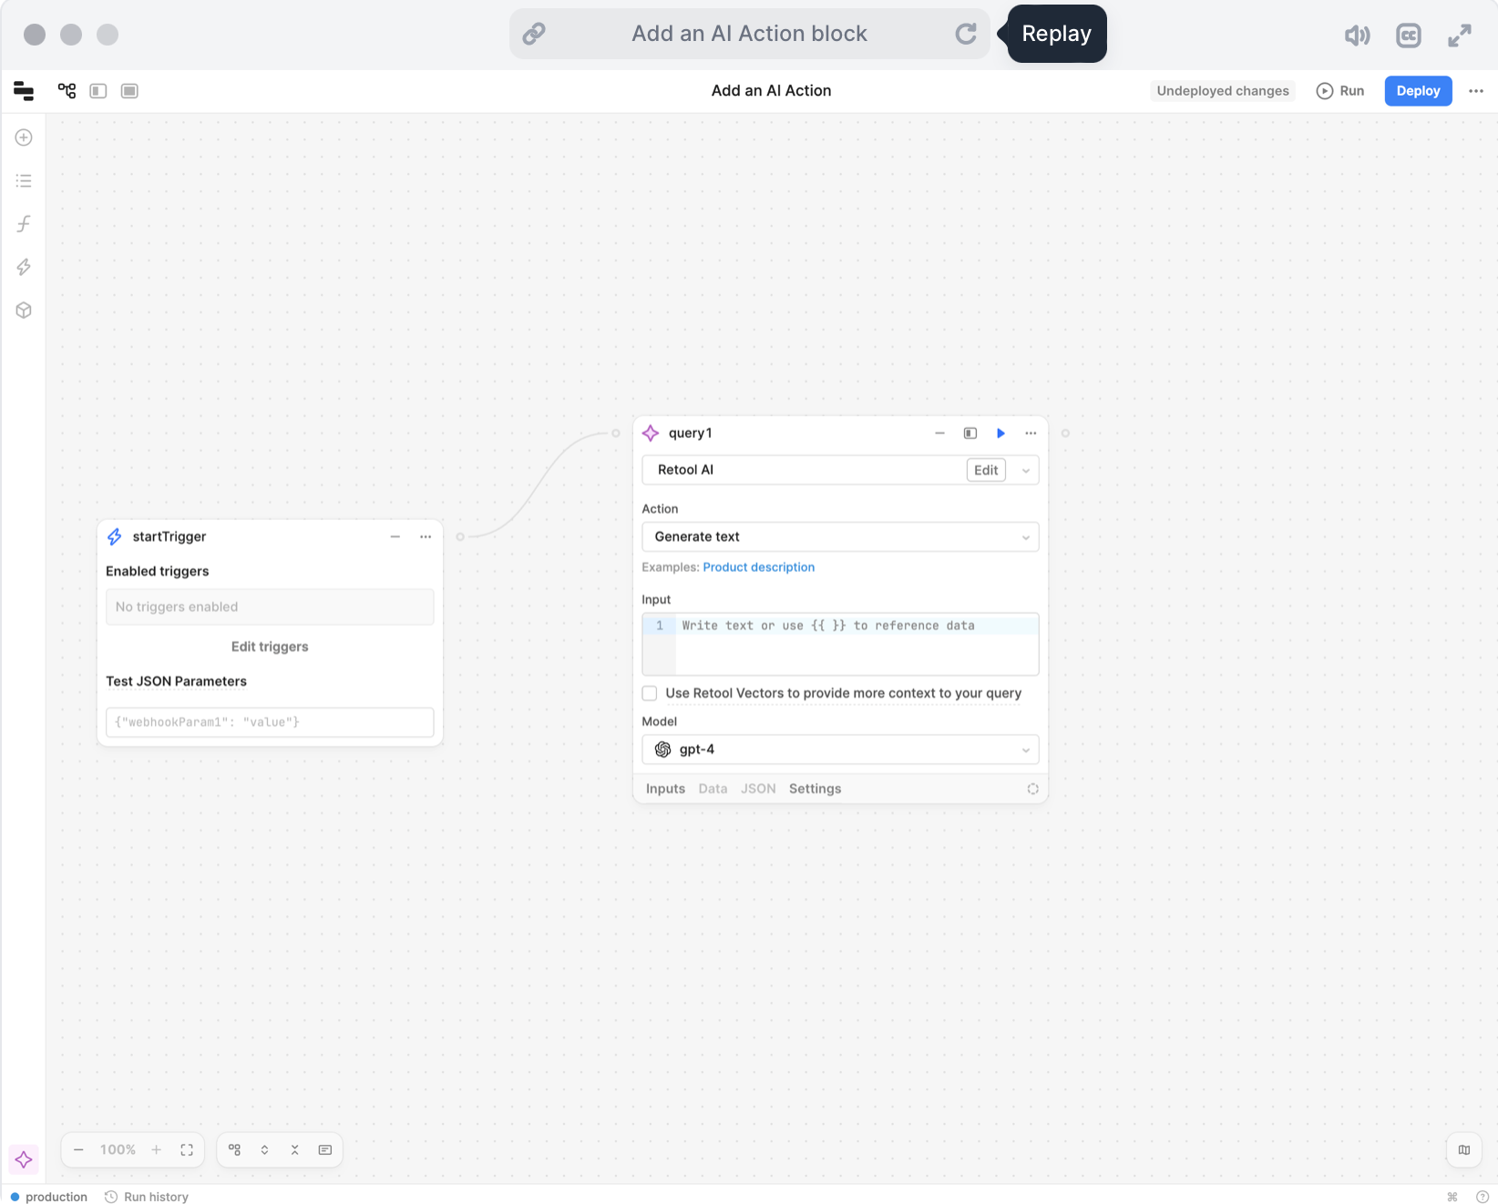This screenshot has width=1498, height=1204.
Task: Click the query1 status spinner icon
Action: click(x=1032, y=789)
